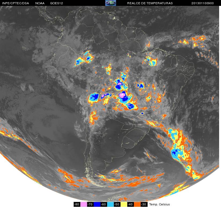
Task: Select the orange -40 legend swatch
Action: [137, 204]
